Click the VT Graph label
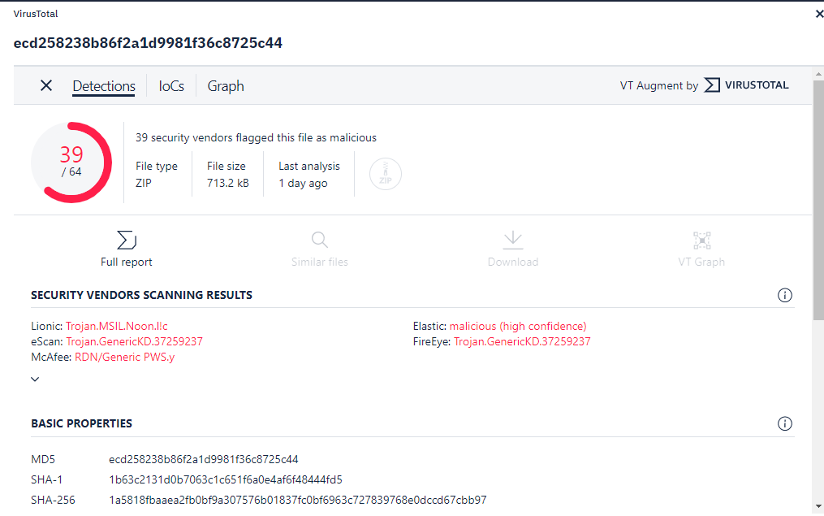The image size is (824, 516). pos(701,262)
